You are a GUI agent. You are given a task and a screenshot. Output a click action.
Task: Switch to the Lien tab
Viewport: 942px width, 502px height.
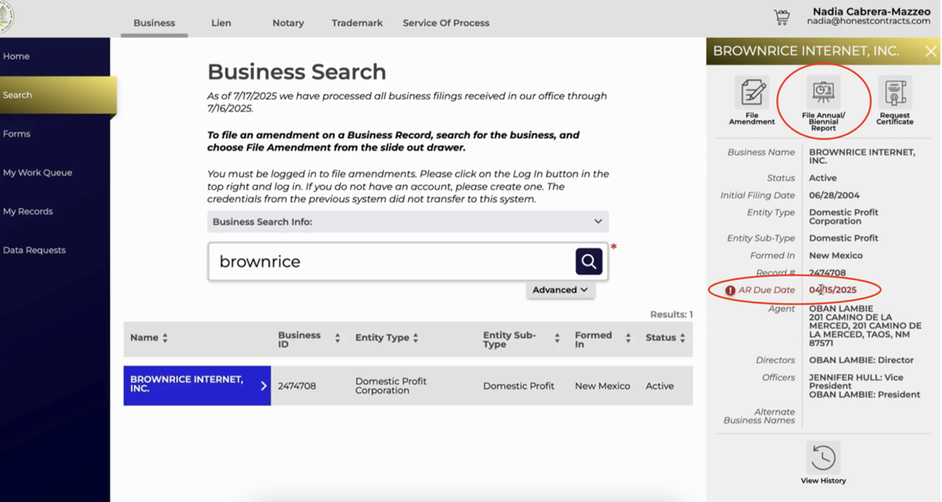click(221, 23)
